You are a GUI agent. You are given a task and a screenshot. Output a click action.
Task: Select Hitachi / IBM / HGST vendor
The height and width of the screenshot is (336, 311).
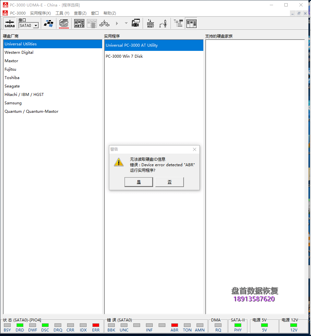coord(53,95)
